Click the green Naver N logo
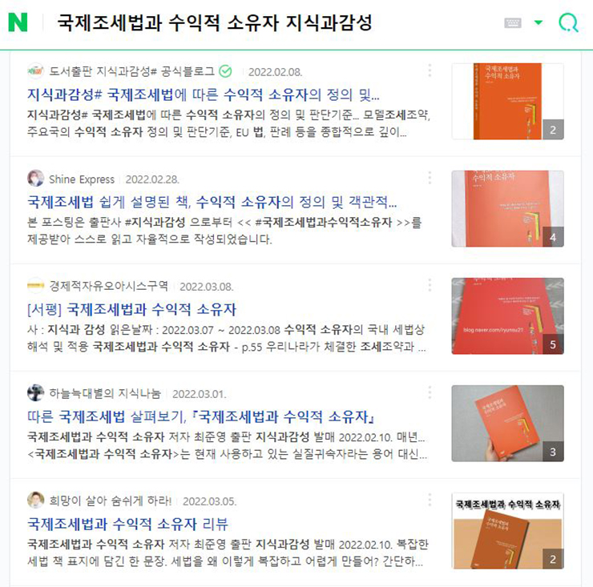The width and height of the screenshot is (593, 587). 18,22
